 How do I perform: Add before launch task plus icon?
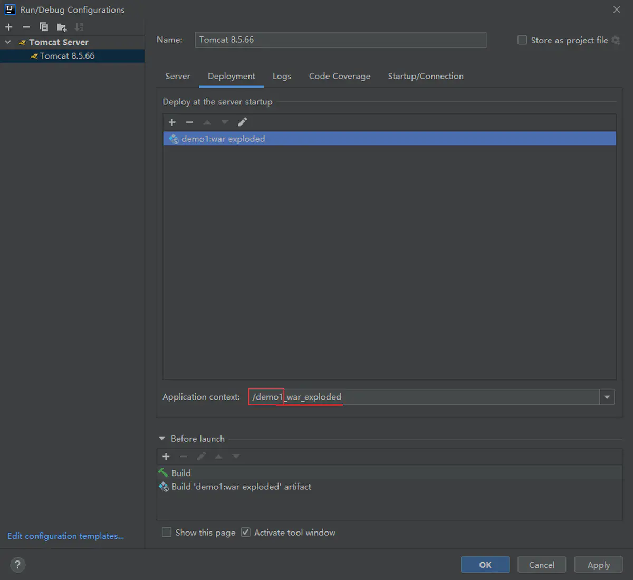coord(166,457)
